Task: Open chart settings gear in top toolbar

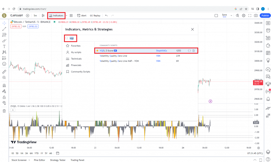Action: 244,16
